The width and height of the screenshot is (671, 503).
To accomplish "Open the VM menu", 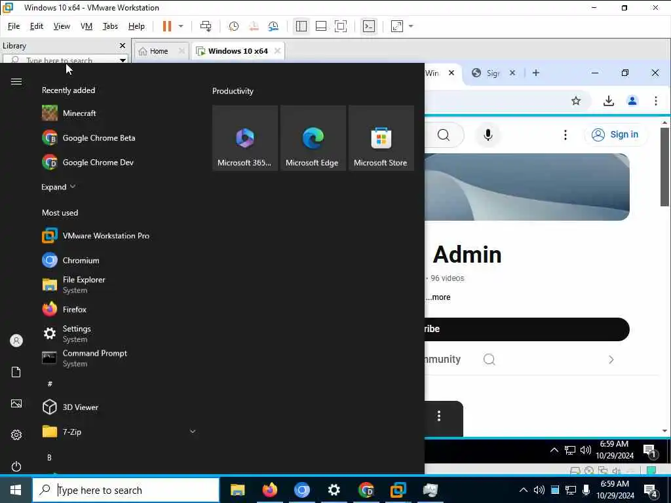I will pos(86,26).
